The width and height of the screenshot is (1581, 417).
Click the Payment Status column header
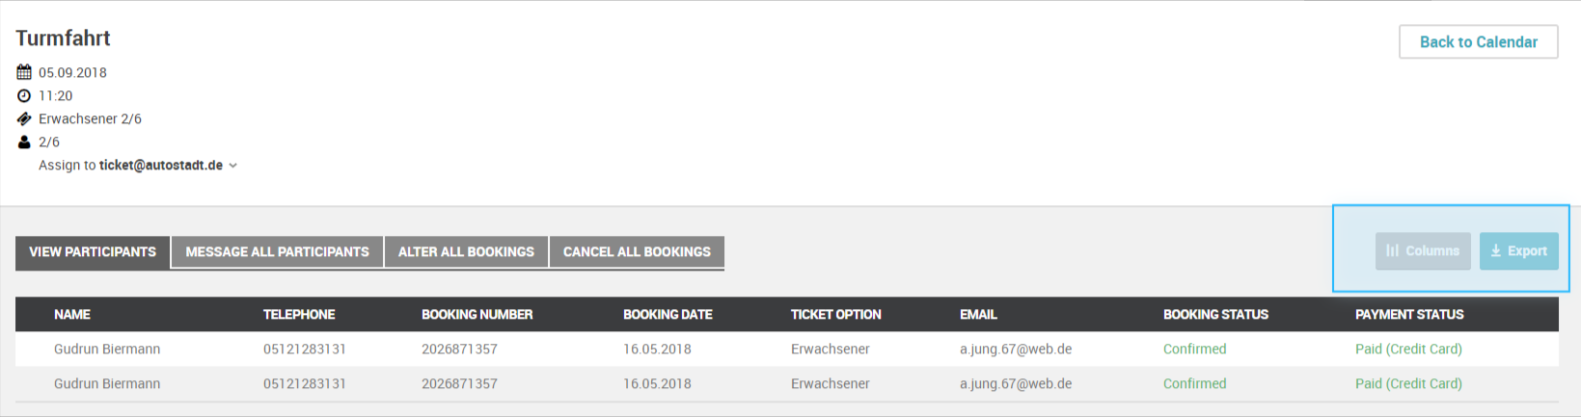point(1409,314)
